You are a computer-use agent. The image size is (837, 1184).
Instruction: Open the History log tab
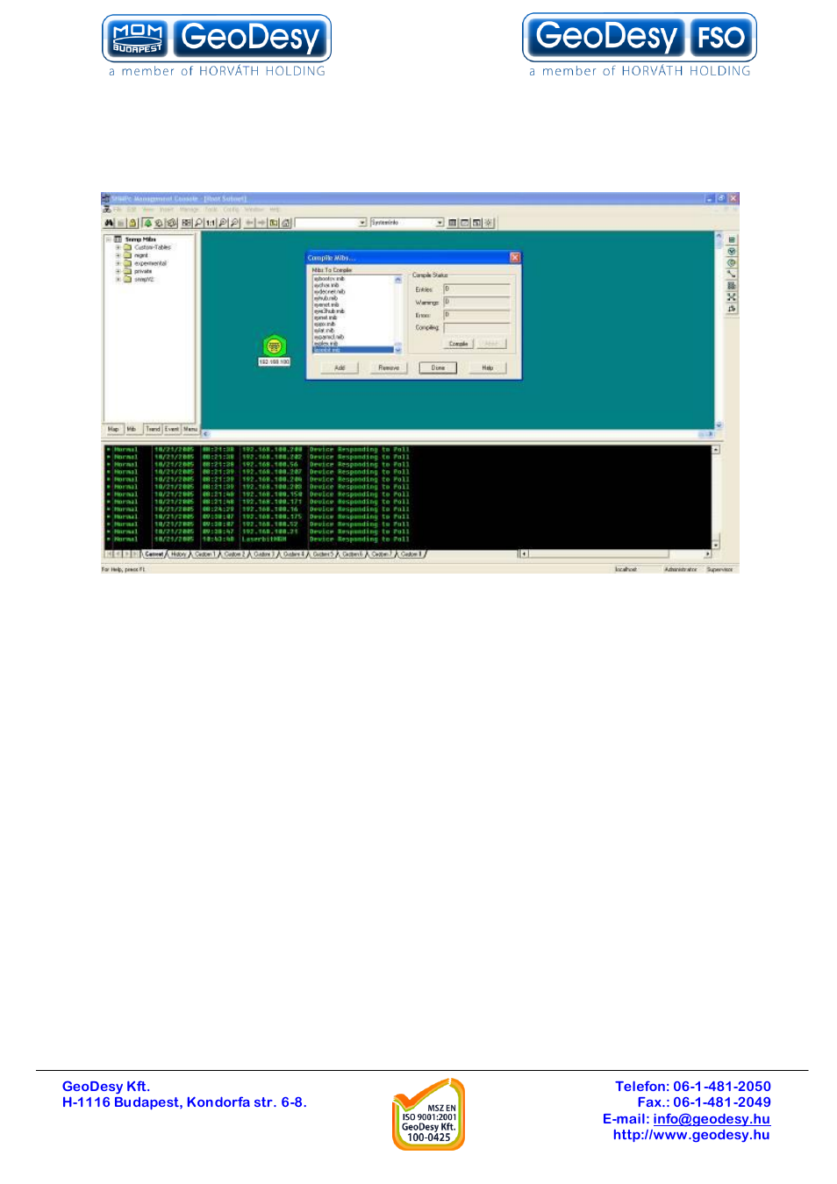179,554
